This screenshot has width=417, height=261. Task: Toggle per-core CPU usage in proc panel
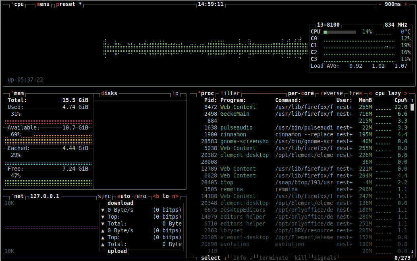(x=301, y=93)
